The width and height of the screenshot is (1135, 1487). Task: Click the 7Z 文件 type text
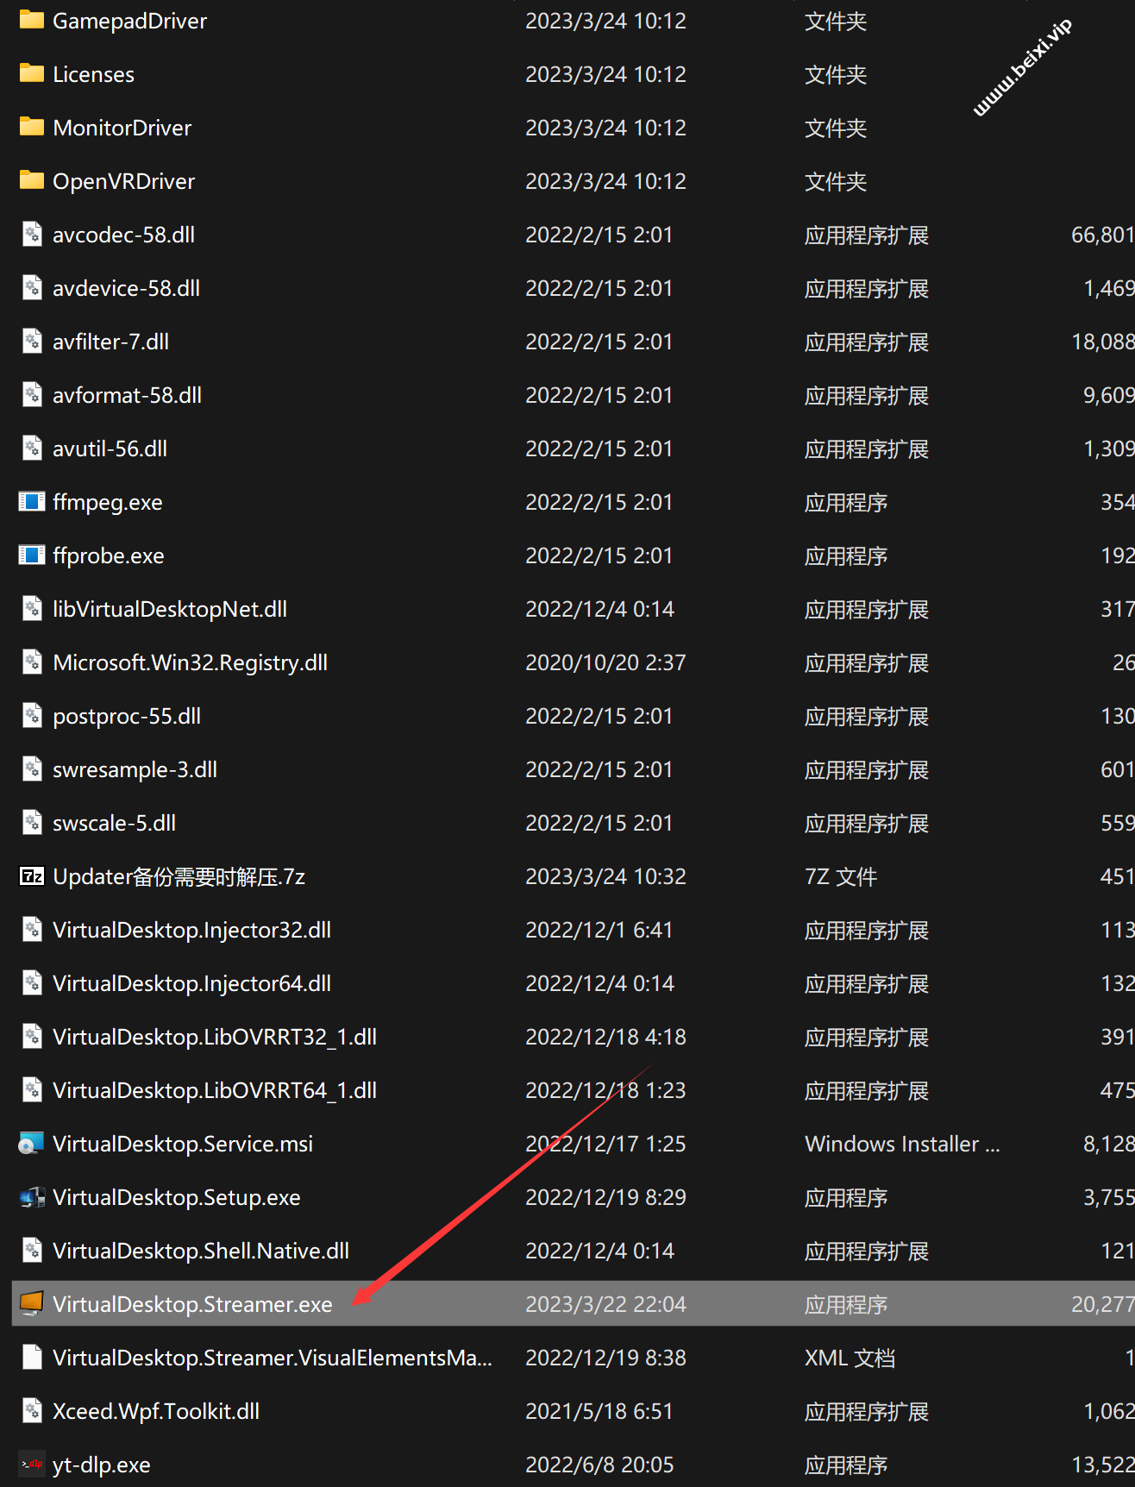pyautogui.click(x=841, y=876)
